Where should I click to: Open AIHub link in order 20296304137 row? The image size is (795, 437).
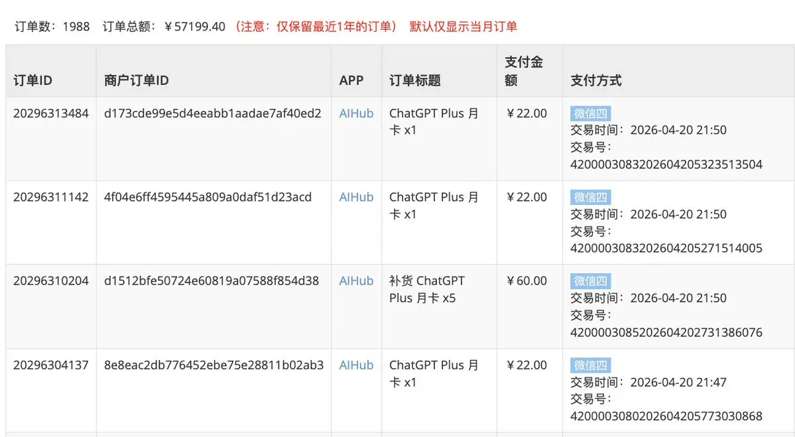pos(356,365)
